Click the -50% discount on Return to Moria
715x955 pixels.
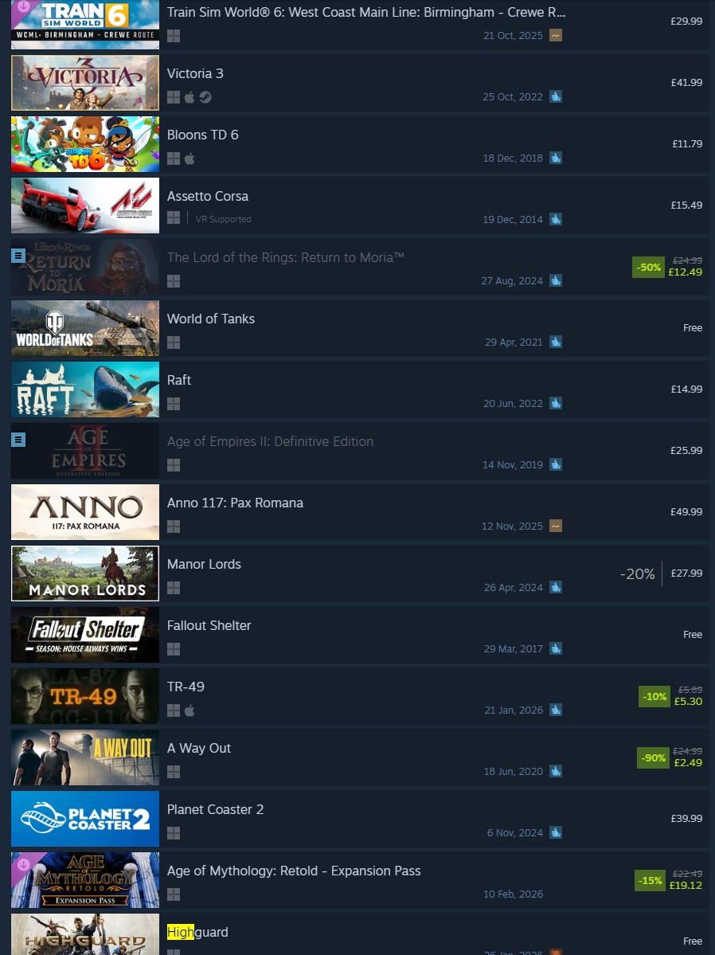(649, 268)
